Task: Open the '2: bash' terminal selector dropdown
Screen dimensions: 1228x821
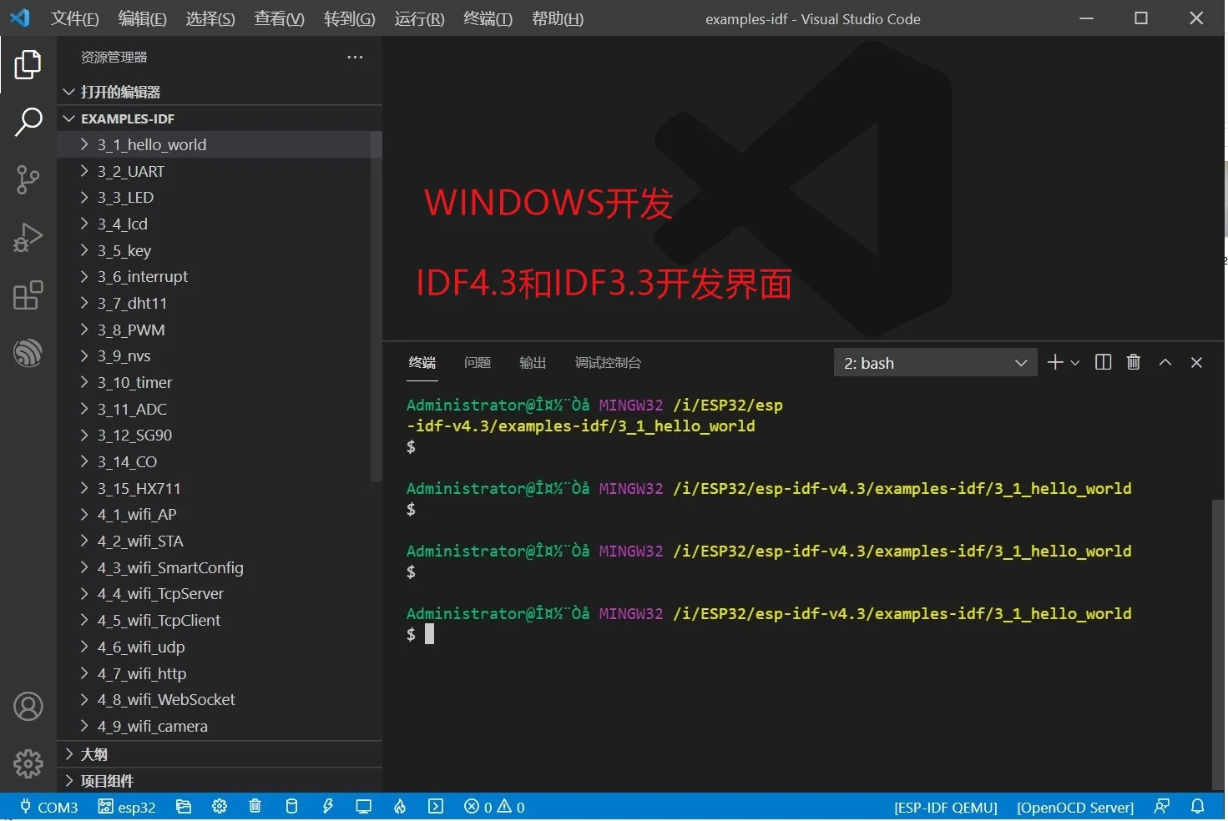Action: tap(935, 363)
